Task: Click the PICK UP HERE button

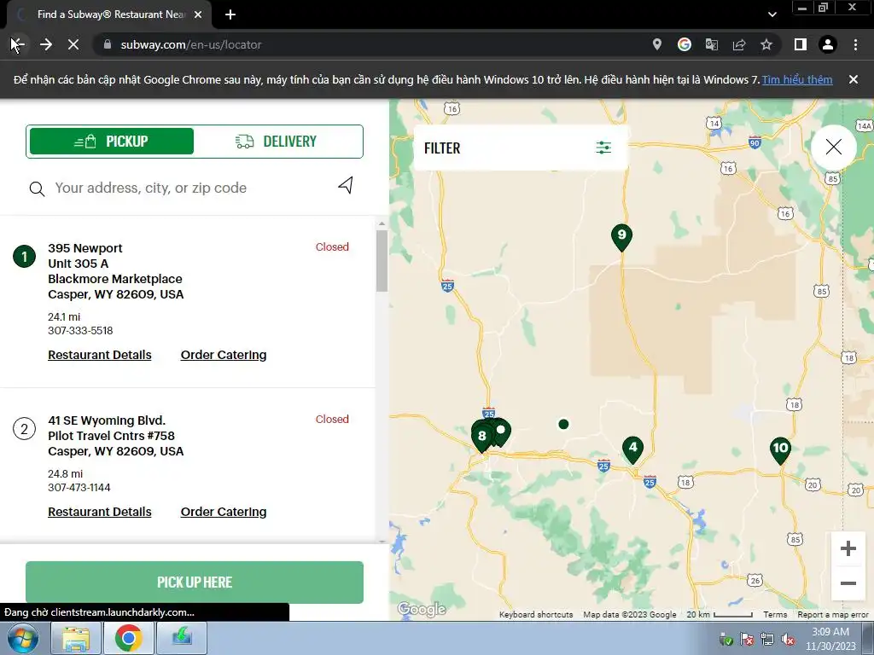Action: pos(195,582)
